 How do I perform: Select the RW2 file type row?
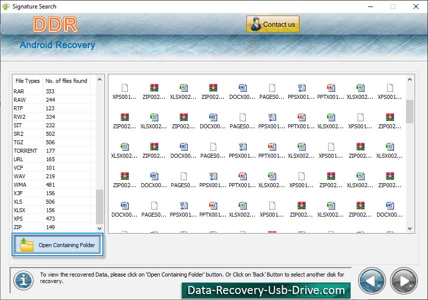coord(54,116)
